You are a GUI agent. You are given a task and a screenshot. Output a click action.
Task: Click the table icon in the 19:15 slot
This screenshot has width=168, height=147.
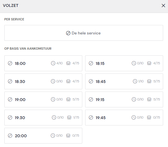tap(149, 99)
